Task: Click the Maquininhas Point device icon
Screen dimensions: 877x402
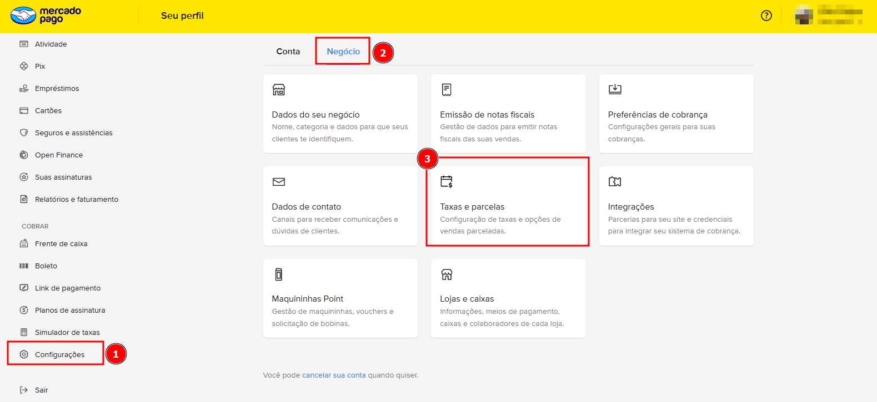Action: (x=279, y=274)
